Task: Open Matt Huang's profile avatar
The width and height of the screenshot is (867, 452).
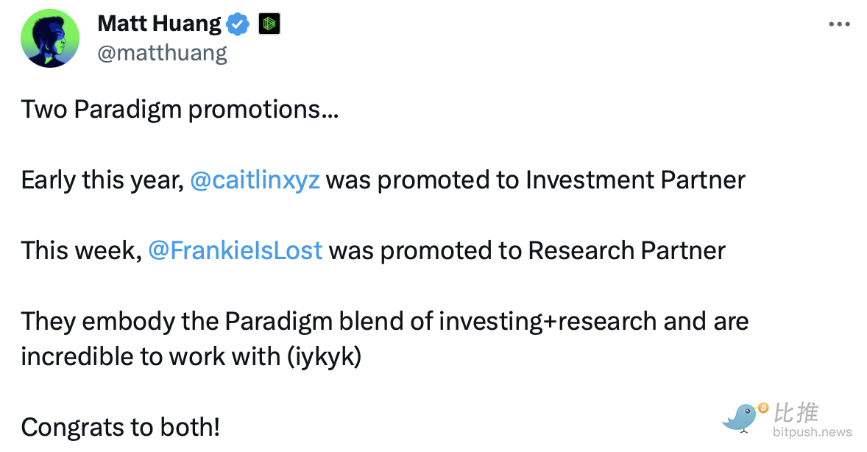Action: pyautogui.click(x=50, y=38)
